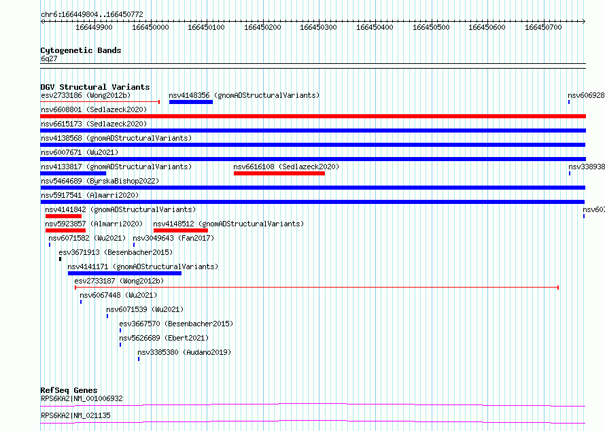Click the nsv5923857 (Almarri2020) label
The image size is (605, 431).
(x=94, y=224)
